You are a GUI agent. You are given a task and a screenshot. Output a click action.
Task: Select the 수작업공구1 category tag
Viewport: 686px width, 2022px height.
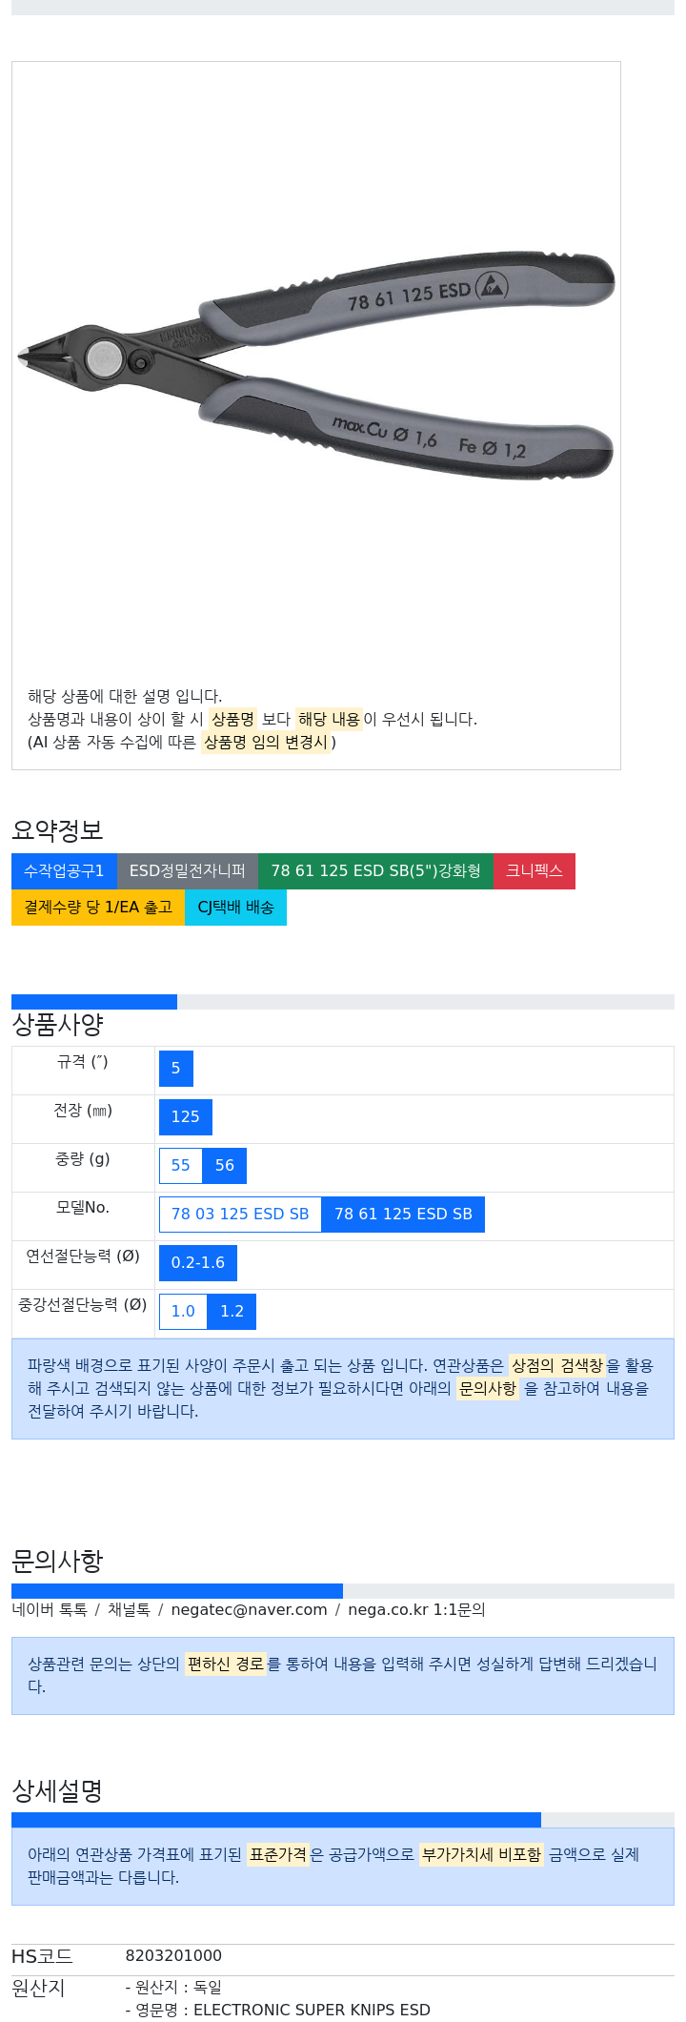pos(64,871)
